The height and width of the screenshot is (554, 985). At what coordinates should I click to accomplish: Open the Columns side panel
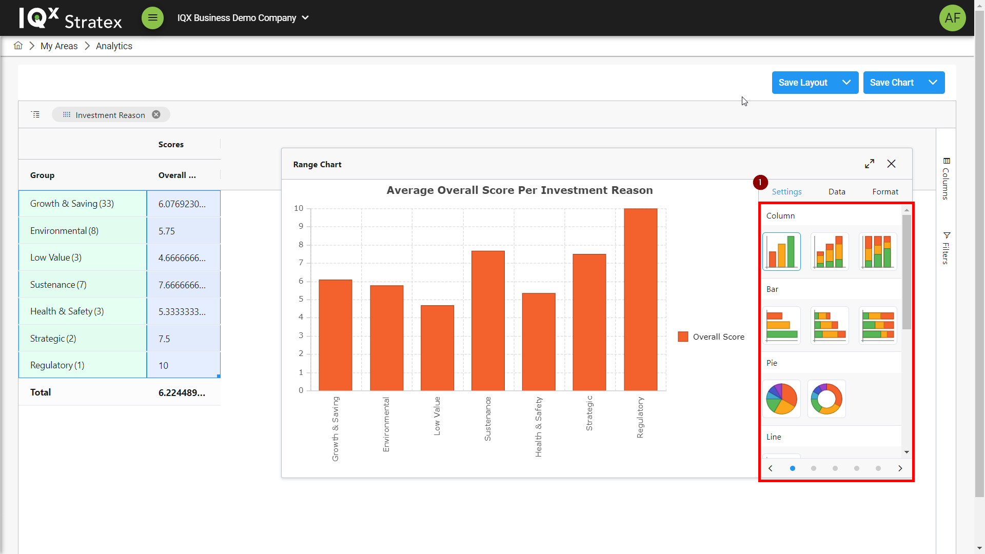[x=946, y=179]
